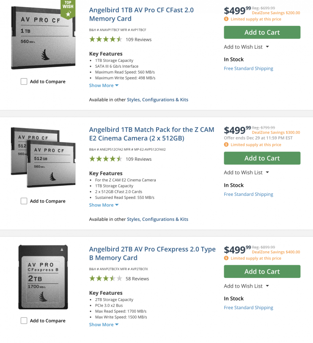Check Add to Compare for Z CAM Match Pack
Viewport: 313px width, 343px height.
click(24, 201)
